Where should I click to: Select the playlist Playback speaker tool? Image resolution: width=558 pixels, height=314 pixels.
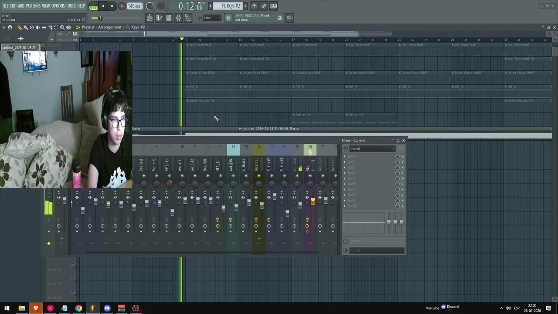click(68, 27)
